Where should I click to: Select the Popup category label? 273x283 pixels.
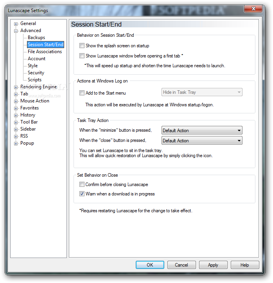pos(27,143)
